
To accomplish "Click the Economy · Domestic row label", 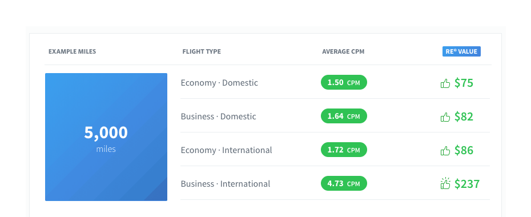I will 219,83.
